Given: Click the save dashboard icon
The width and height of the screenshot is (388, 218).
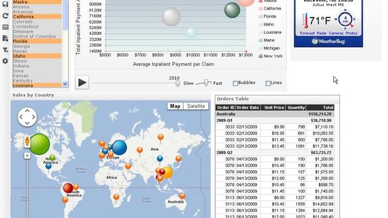Looking at the screenshot, I should (x=5, y=4).
